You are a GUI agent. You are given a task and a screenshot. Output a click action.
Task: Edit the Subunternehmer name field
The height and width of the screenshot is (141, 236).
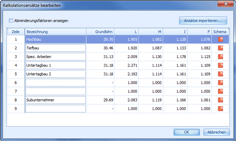[55, 100]
